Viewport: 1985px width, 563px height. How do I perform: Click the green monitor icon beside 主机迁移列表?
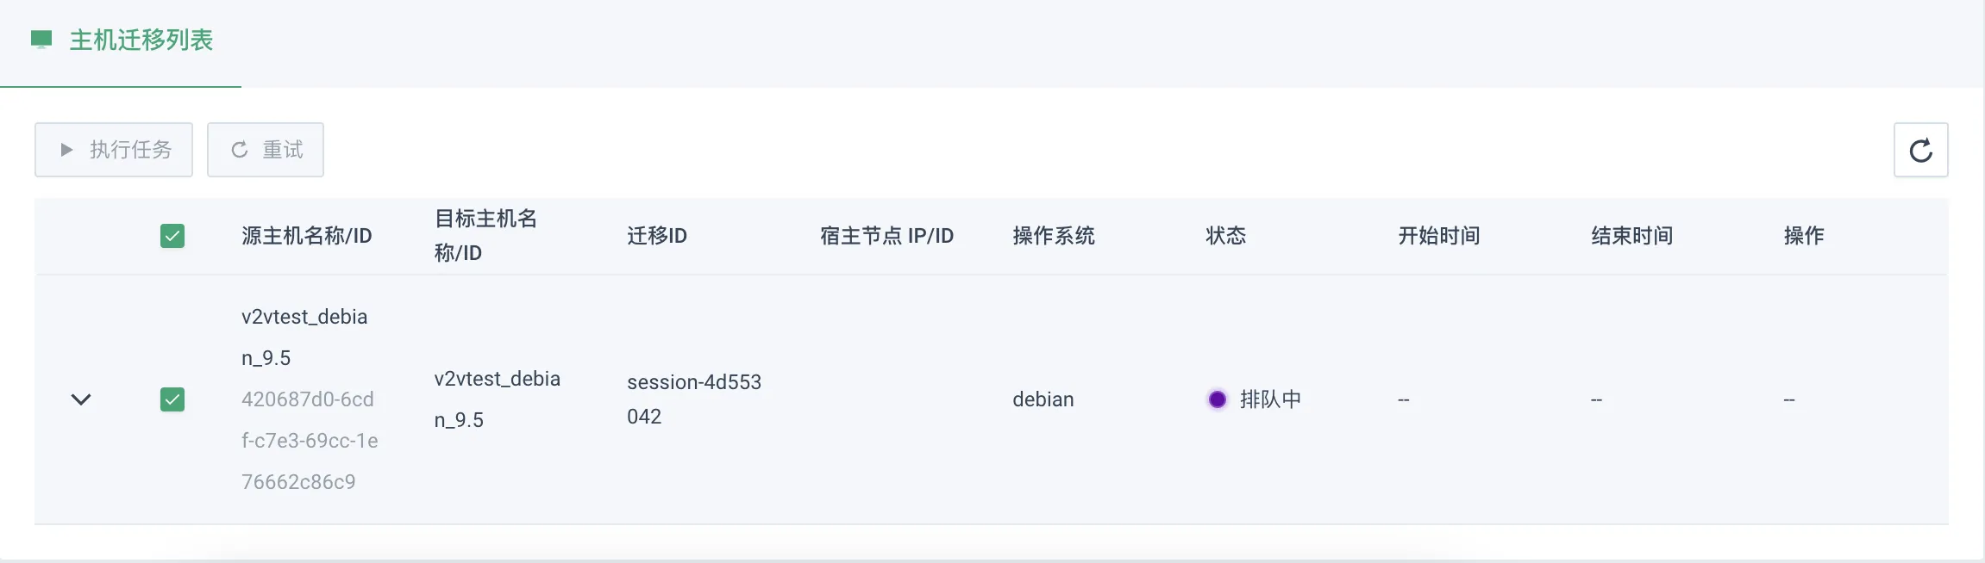41,40
